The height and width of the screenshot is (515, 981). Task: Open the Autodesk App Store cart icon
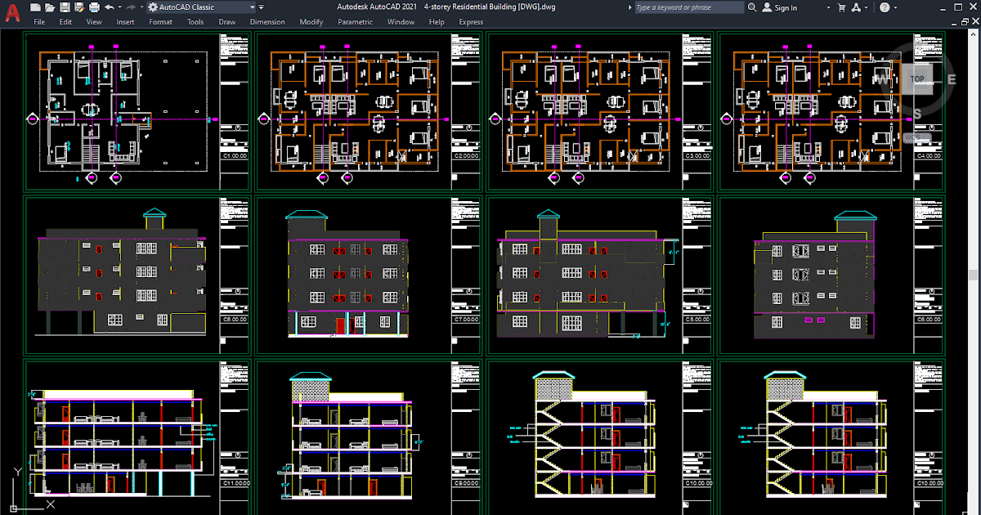tap(842, 7)
